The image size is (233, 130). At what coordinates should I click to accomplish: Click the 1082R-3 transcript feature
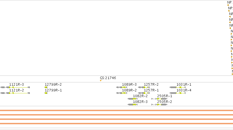(x=133, y=105)
